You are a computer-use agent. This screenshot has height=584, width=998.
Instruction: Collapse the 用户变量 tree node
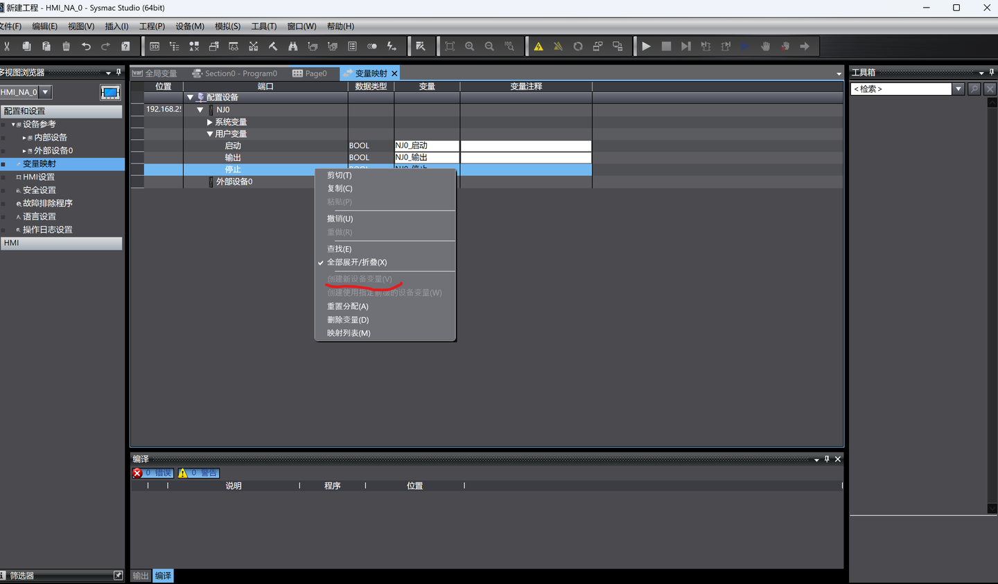209,134
